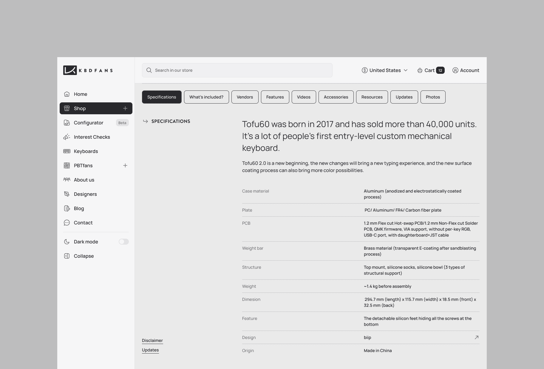
Task: Click the currency dollar icon
Action: 364,70
